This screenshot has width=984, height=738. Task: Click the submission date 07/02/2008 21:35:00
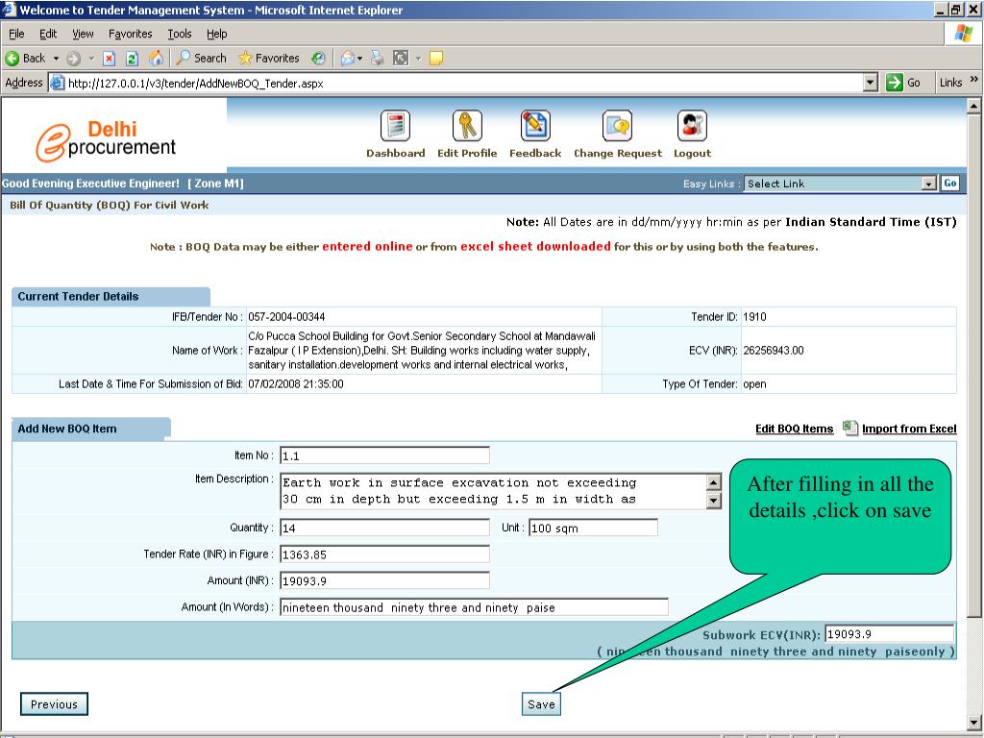tap(296, 384)
